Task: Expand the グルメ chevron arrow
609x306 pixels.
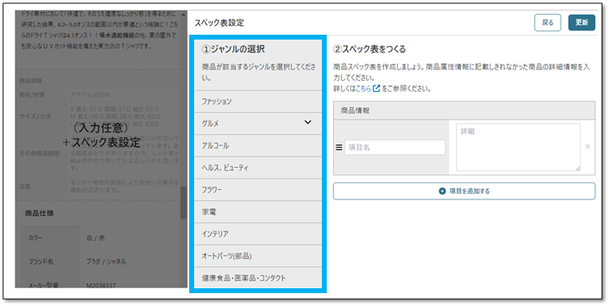Action: [x=307, y=122]
